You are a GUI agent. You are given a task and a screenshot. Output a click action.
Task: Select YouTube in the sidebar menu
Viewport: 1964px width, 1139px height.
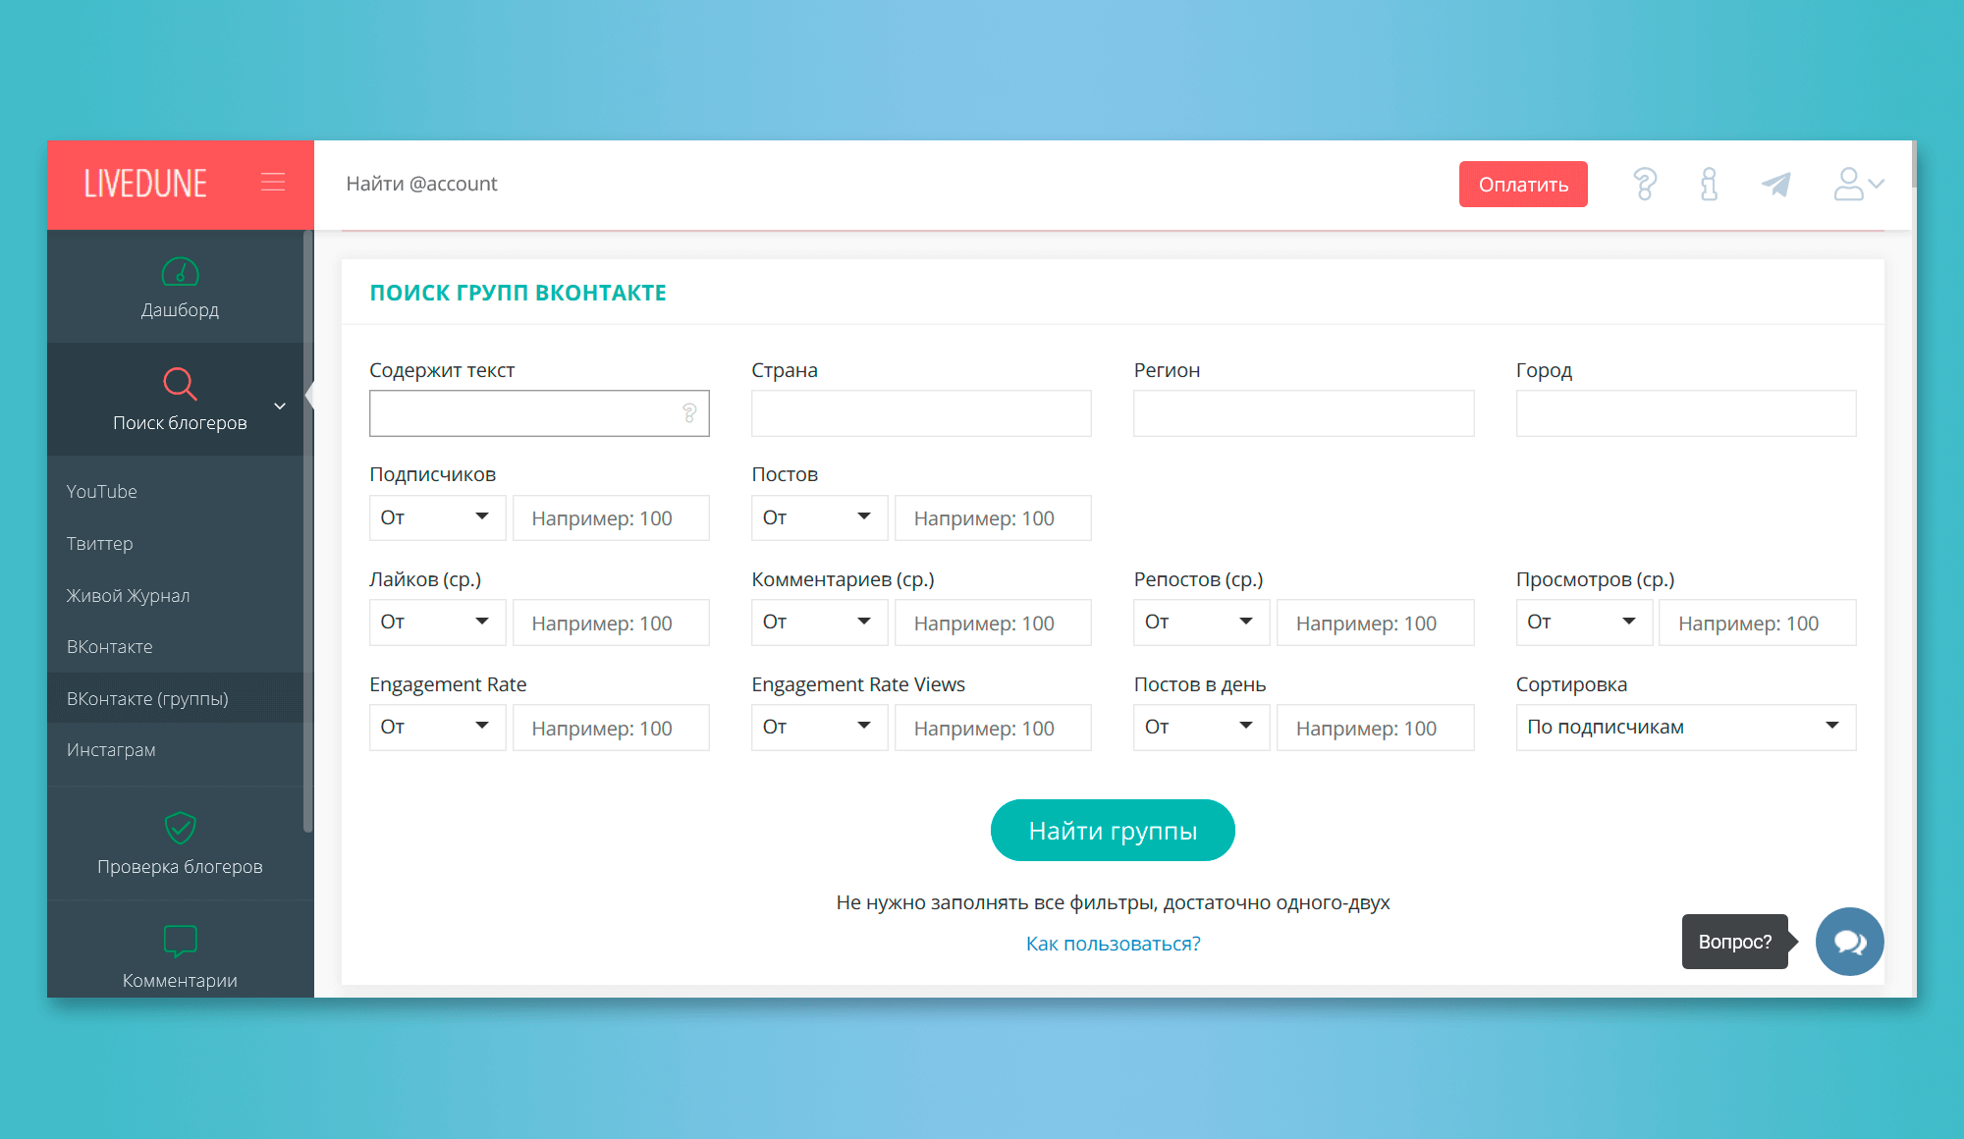coord(102,491)
